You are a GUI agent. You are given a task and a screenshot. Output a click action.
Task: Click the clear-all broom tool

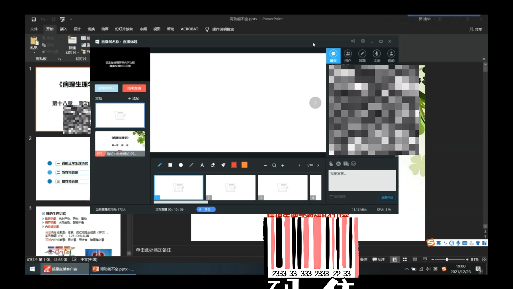click(223, 165)
